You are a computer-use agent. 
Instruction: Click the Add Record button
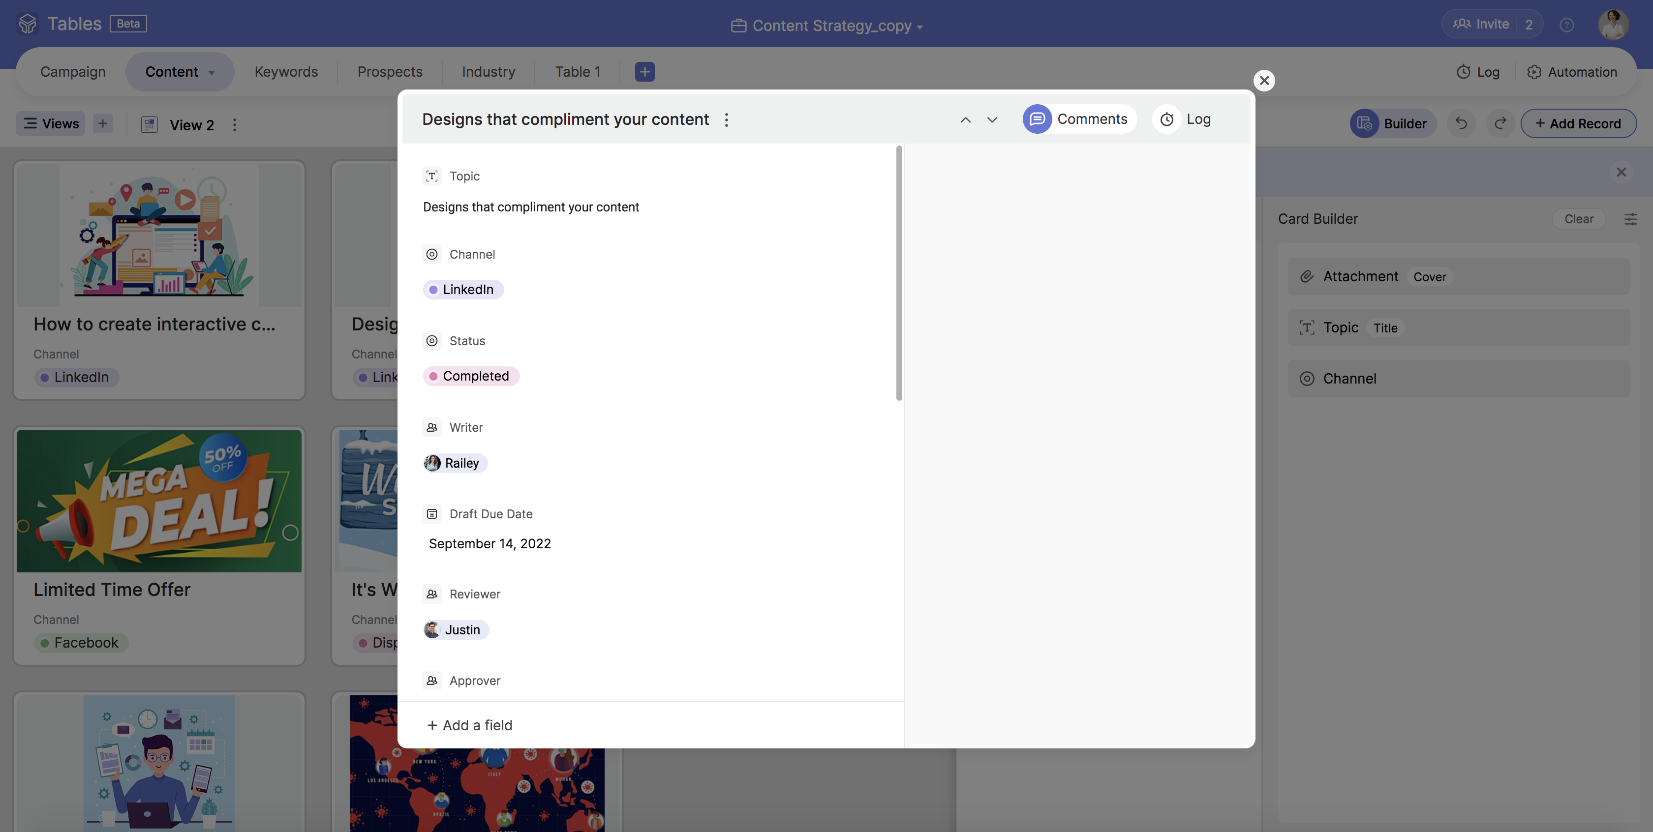pyautogui.click(x=1578, y=123)
